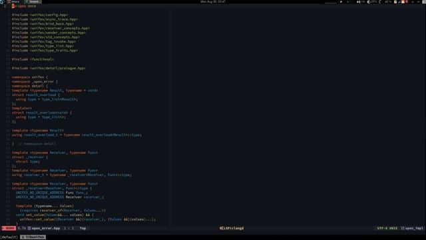
Task: Click '#include <unifex/config.hpp>' line
Action: pos(40,15)
